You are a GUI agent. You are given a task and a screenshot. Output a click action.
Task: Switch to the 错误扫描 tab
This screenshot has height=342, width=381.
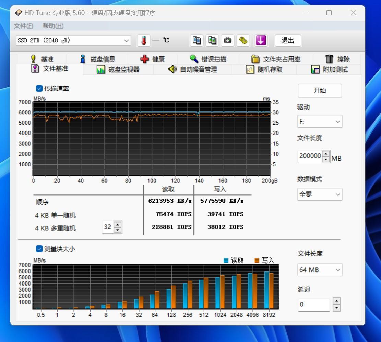pos(208,59)
